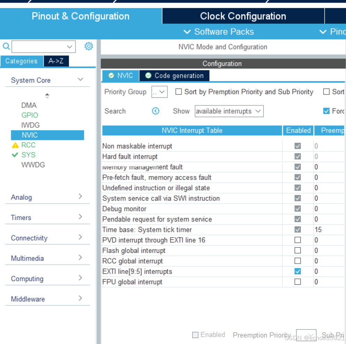The width and height of the screenshot is (346, 344).
Task: Click the NVIC tab green check icon
Action: 111,76
